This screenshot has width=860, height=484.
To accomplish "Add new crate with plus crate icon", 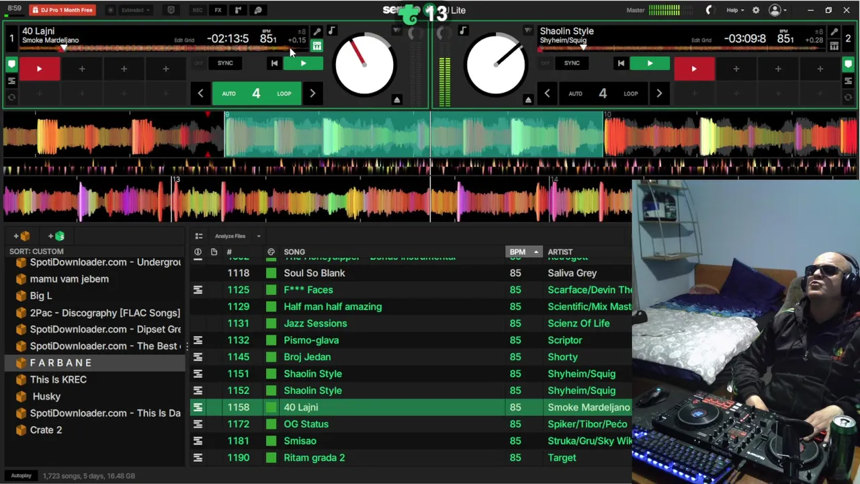I will [21, 236].
